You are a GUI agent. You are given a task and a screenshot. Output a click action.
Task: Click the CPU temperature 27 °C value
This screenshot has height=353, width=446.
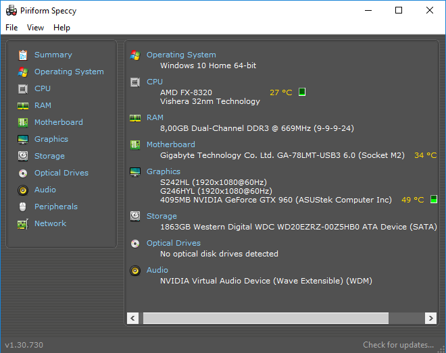(x=280, y=92)
